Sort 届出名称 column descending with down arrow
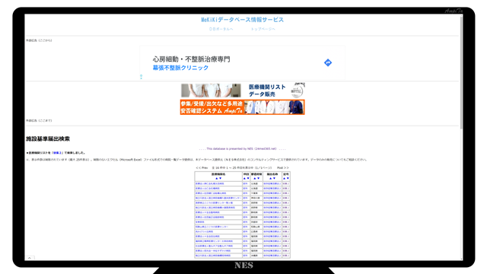 pyautogui.click(x=274, y=178)
